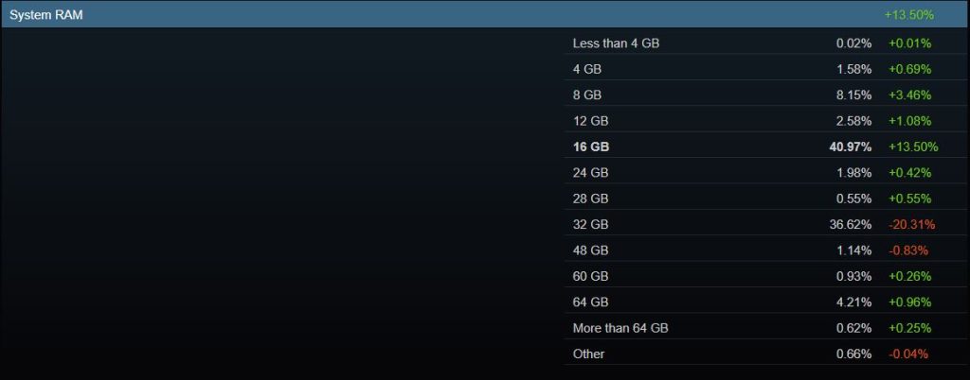Select the 28 GB row label
Image resolution: width=970 pixels, height=380 pixels.
point(590,199)
